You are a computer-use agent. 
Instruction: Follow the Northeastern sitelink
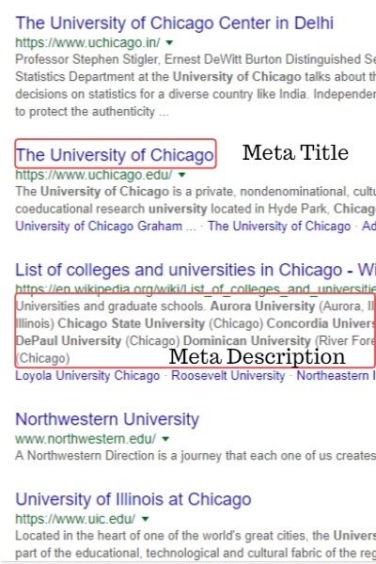tap(337, 375)
